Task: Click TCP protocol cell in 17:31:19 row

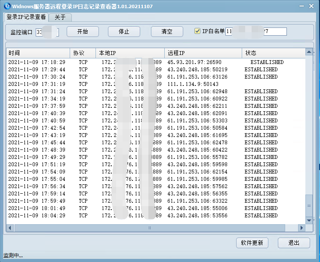Action: (83, 84)
